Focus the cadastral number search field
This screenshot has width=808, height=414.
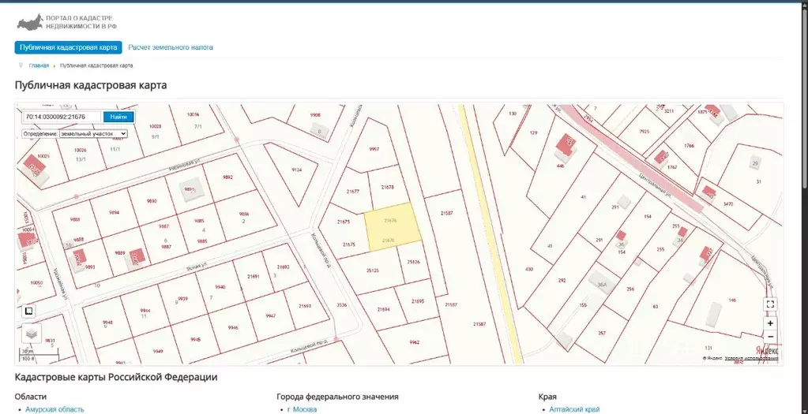point(62,117)
